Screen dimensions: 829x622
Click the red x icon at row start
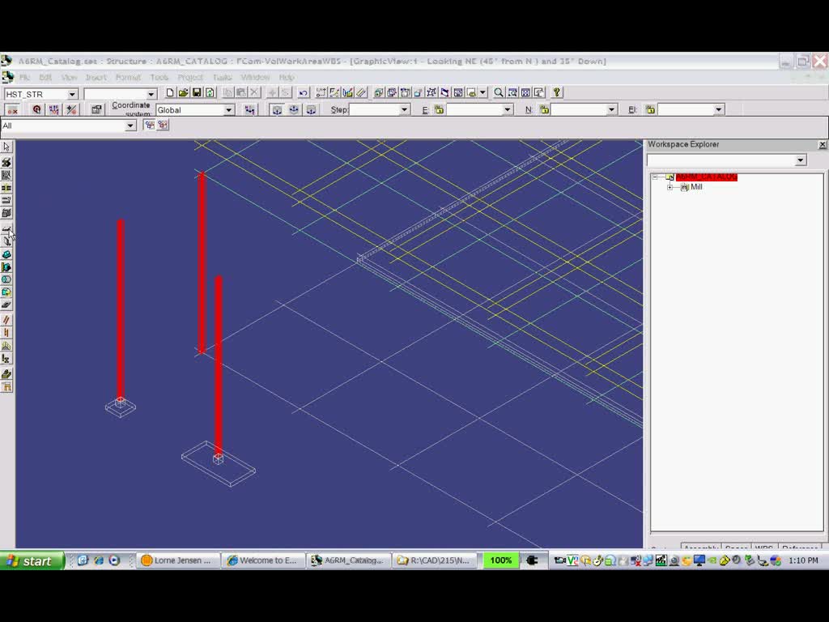tap(12, 109)
